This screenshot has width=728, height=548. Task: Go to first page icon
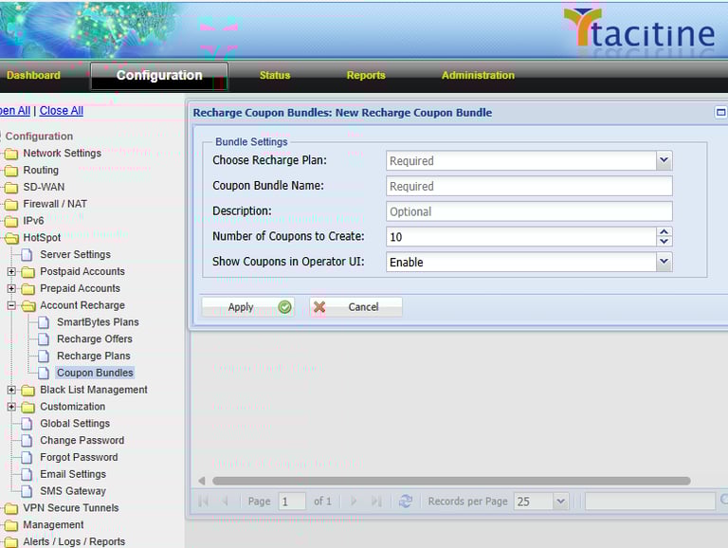tap(204, 502)
